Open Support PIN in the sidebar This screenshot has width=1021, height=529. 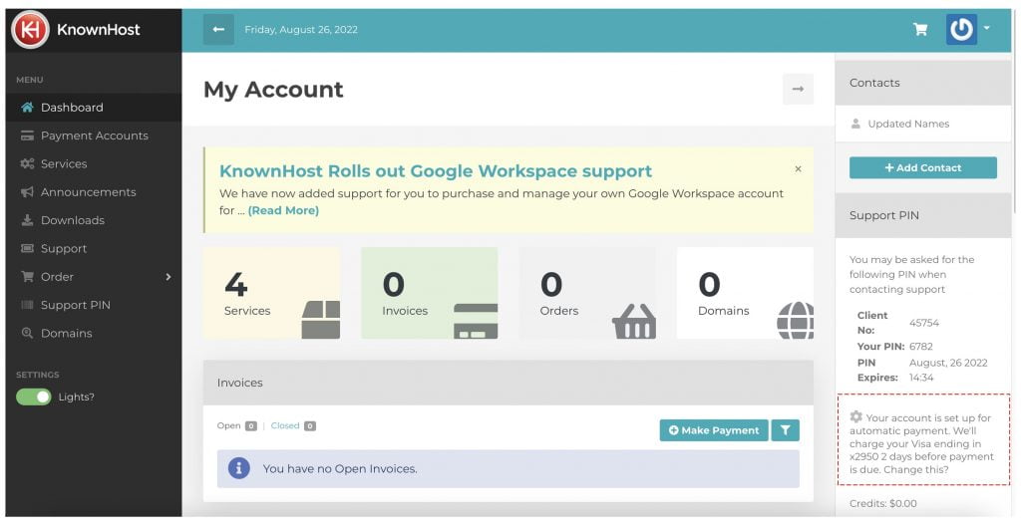click(x=94, y=305)
